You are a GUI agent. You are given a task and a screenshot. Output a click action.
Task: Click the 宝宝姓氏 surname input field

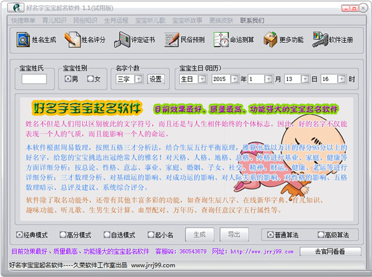[34, 79]
